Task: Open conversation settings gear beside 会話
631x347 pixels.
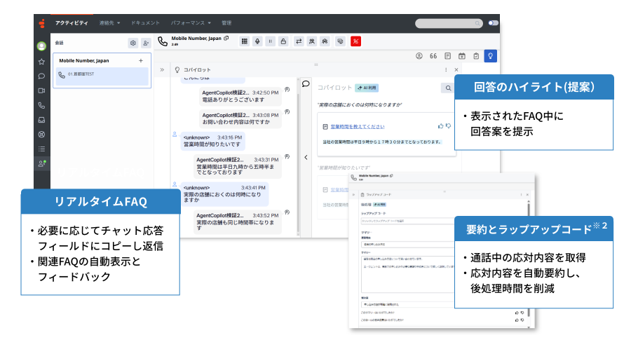Action: [133, 43]
